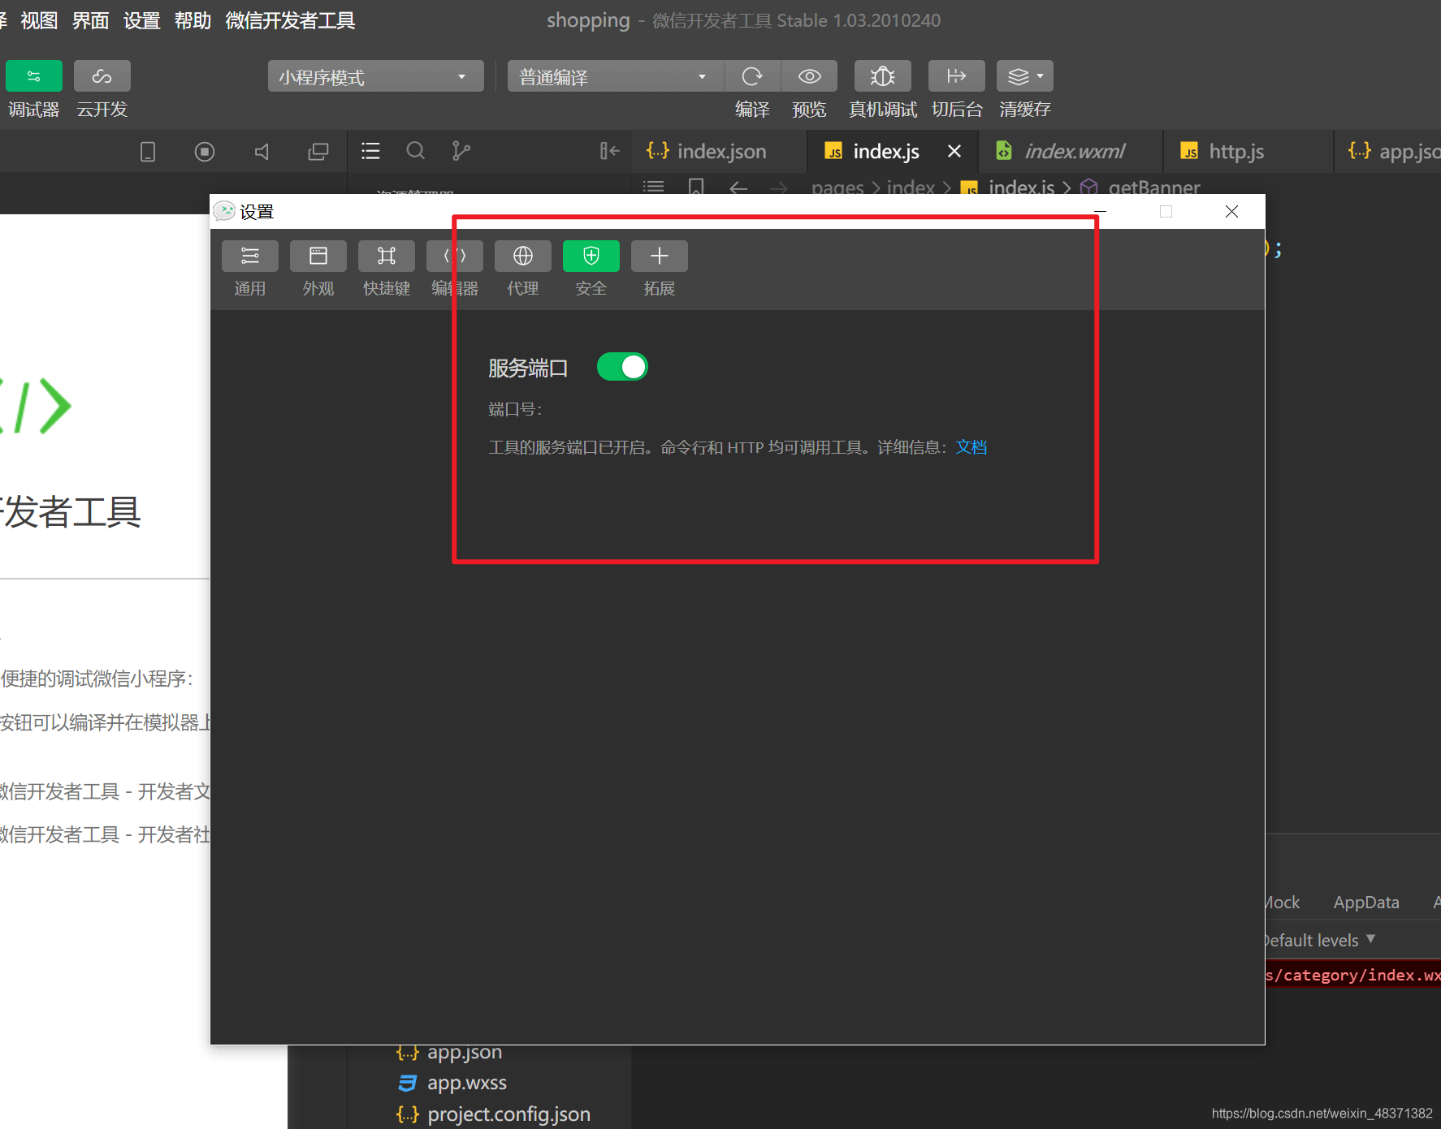
Task: Toggle the 服务端口 service port switch
Action: [622, 367]
